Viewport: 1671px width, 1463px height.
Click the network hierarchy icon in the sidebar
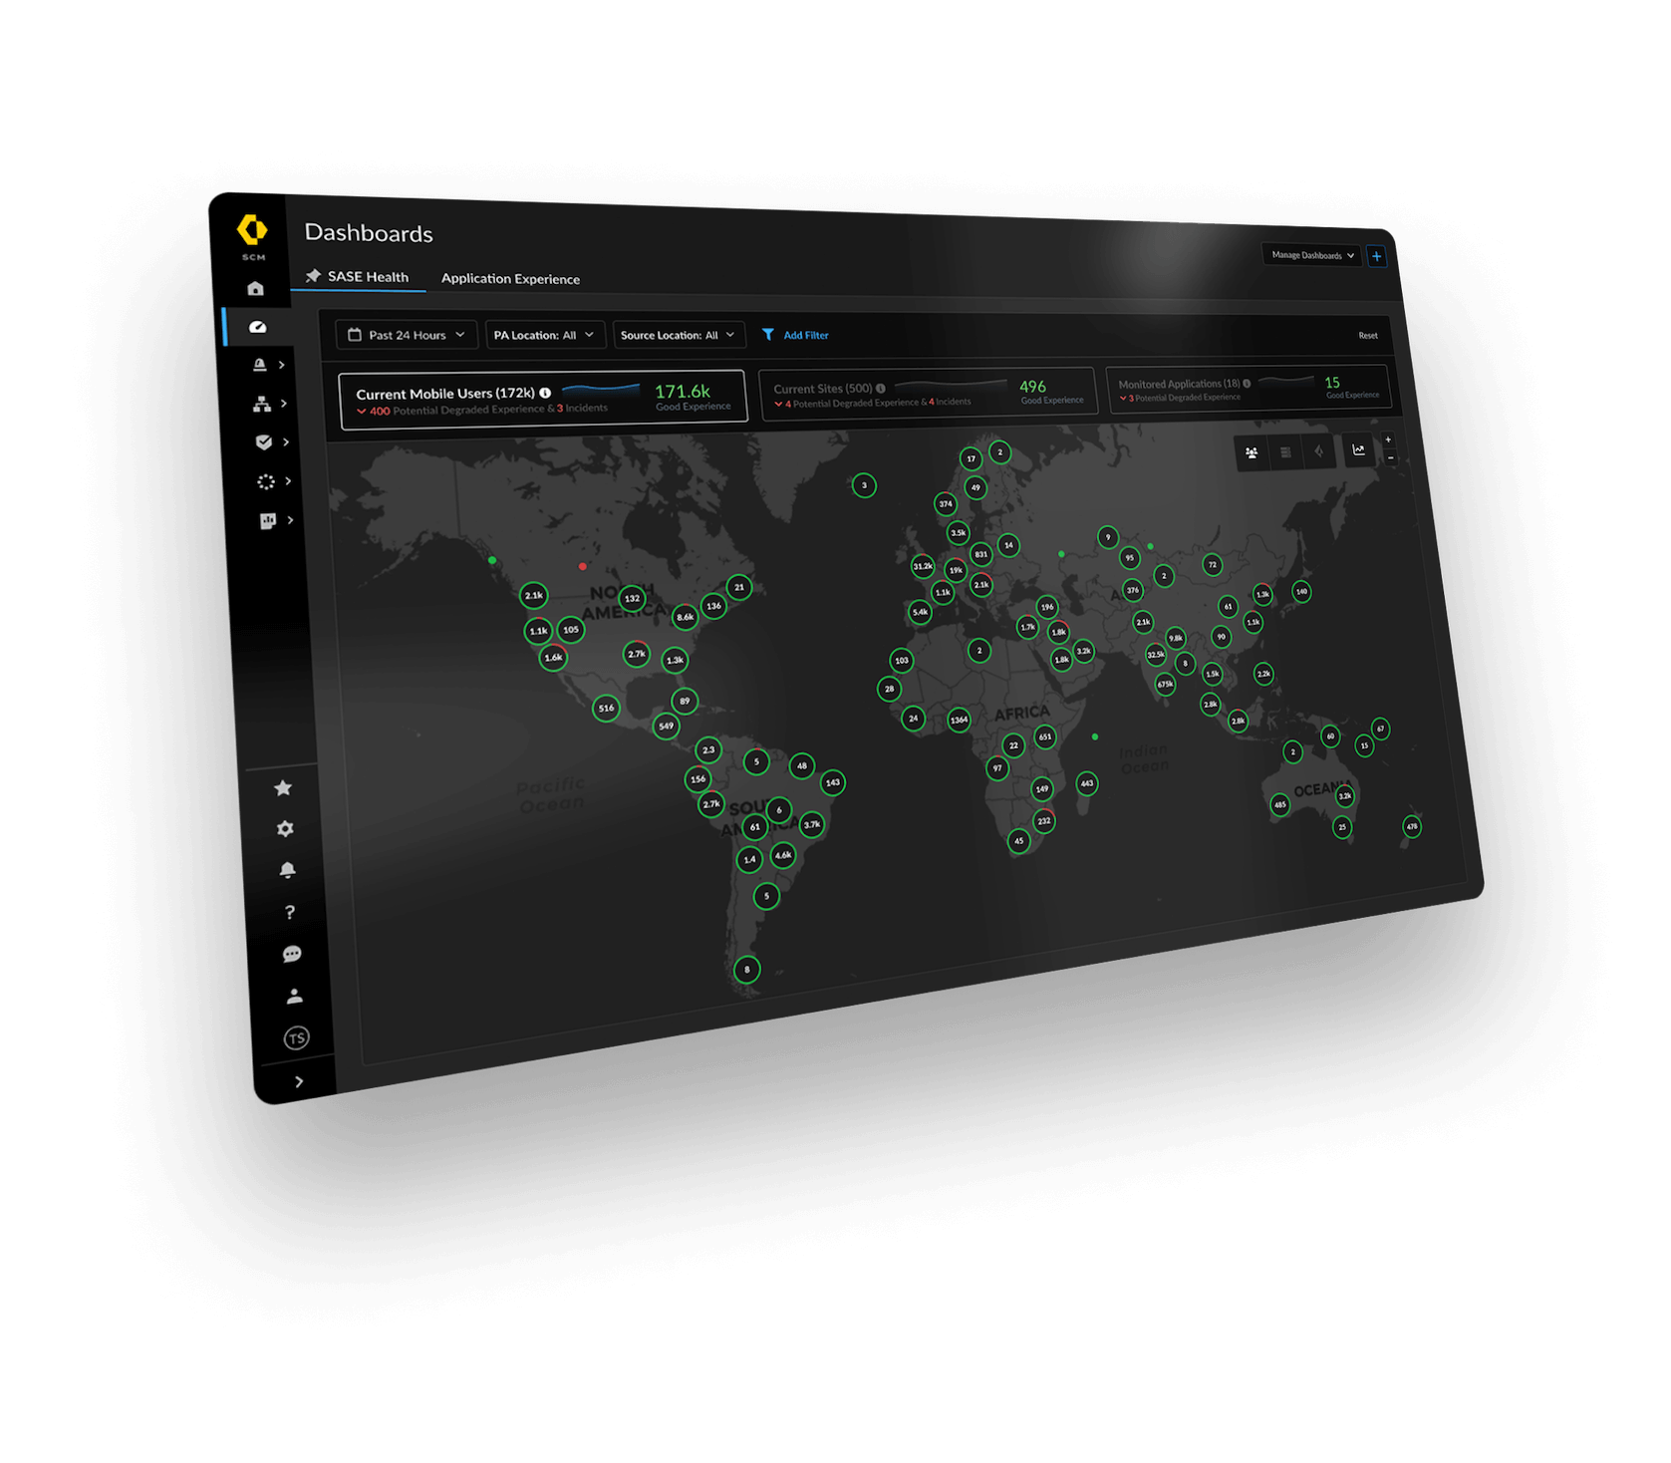point(261,404)
